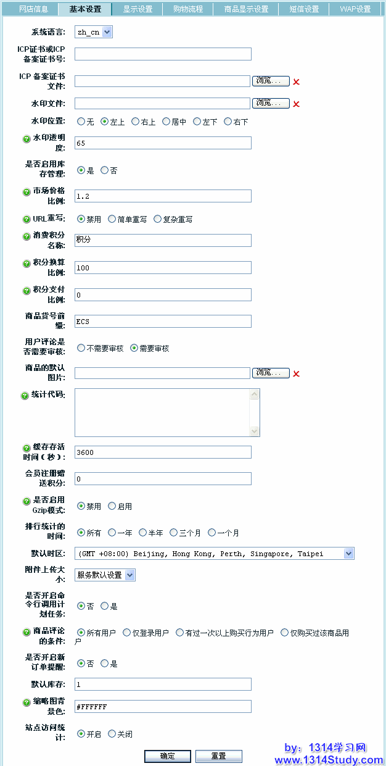The image size is (386, 766).
Task: Click help icon beside 统计代码
Action: (x=25, y=396)
